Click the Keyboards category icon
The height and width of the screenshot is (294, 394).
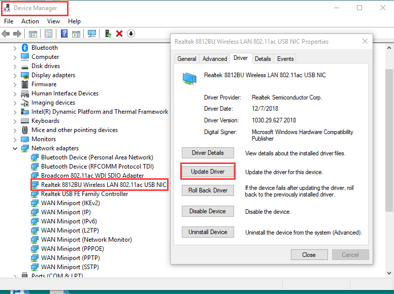click(x=24, y=121)
